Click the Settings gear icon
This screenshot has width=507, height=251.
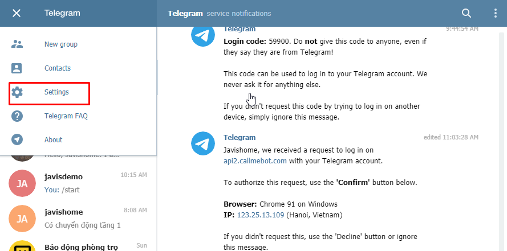tap(17, 92)
